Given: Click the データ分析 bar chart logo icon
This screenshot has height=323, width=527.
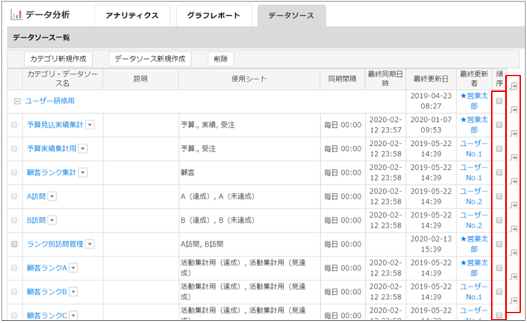Looking at the screenshot, I should point(16,15).
